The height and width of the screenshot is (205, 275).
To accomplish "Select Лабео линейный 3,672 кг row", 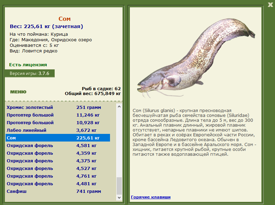I will pyautogui.click(x=58, y=130).
